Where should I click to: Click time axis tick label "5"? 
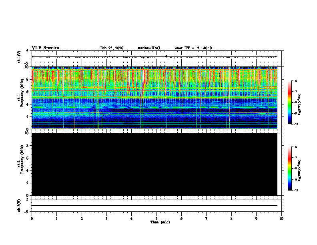(x=156, y=219)
